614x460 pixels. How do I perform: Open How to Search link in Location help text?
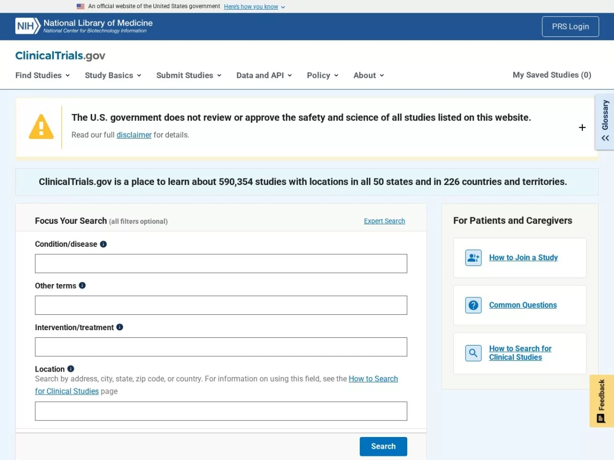pyautogui.click(x=216, y=385)
